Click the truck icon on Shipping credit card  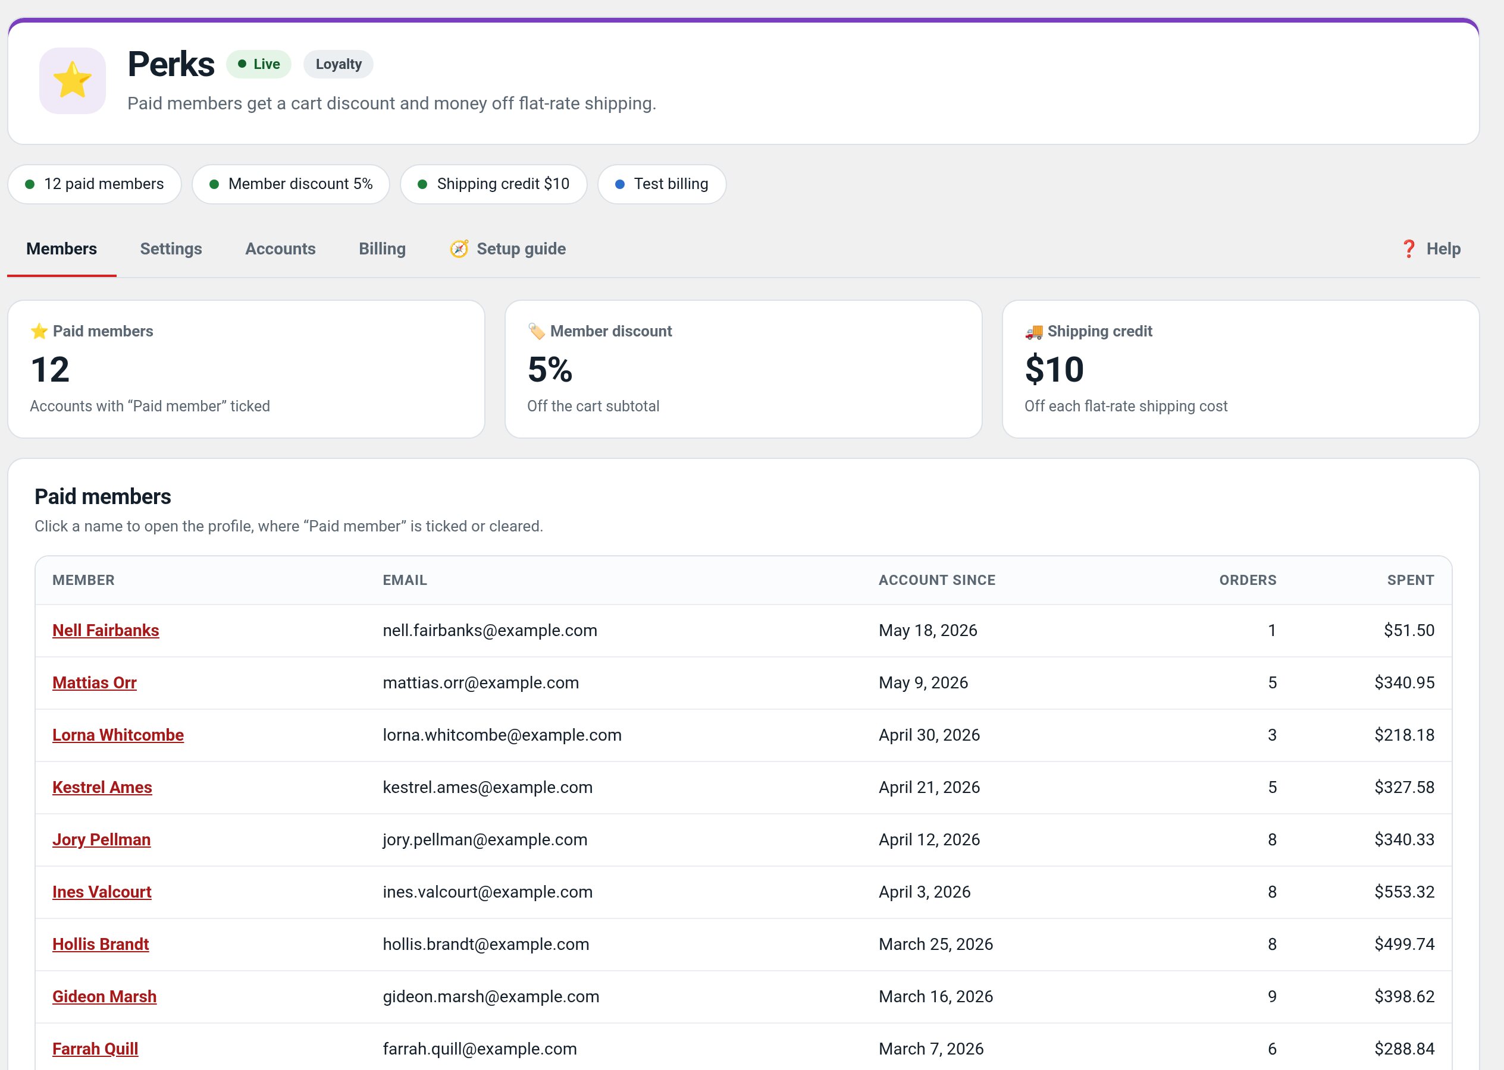[x=1034, y=332]
